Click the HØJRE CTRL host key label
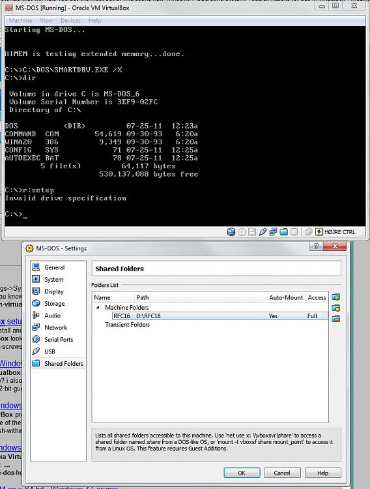Screen dimensions: 370x489 click(x=340, y=232)
